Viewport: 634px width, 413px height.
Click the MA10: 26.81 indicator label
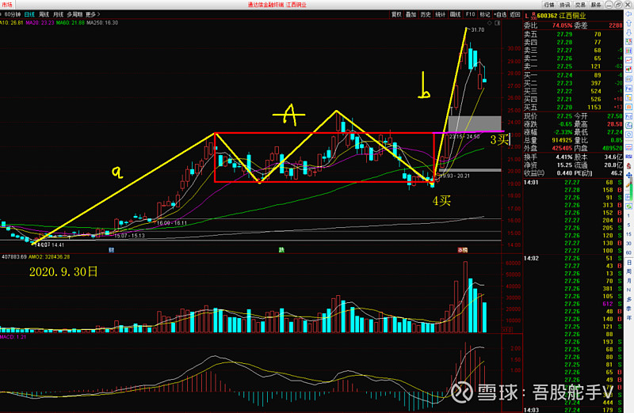(x=12, y=23)
